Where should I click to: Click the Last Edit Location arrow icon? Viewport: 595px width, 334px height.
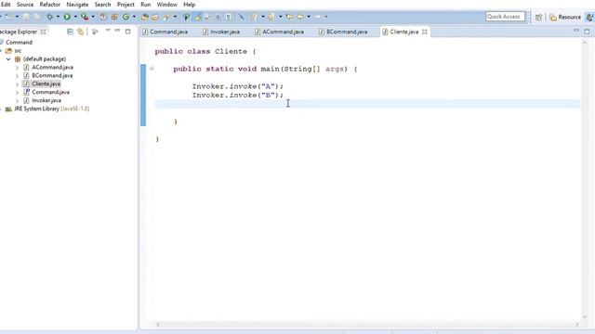coord(289,17)
